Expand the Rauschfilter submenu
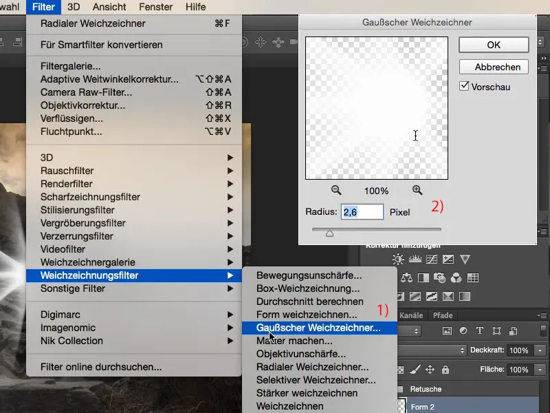Image resolution: width=550 pixels, height=413 pixels. pyautogui.click(x=134, y=171)
